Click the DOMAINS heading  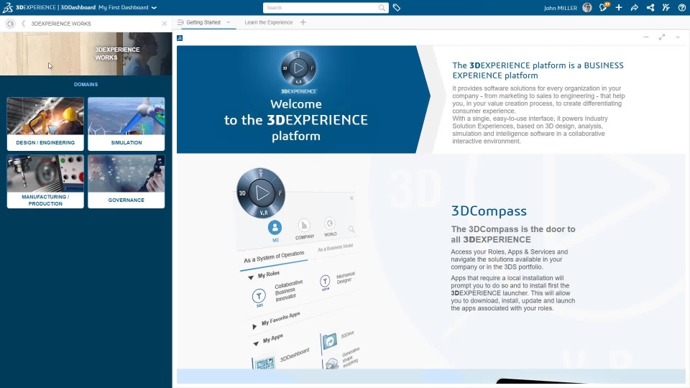pos(86,85)
